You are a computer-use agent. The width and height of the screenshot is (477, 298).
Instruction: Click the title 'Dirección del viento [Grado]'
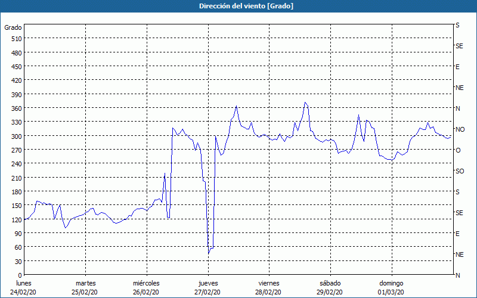pos(246,6)
